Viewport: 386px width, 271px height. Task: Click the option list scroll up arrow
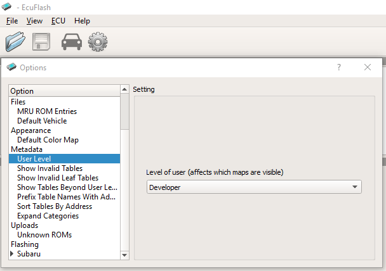[124, 89]
